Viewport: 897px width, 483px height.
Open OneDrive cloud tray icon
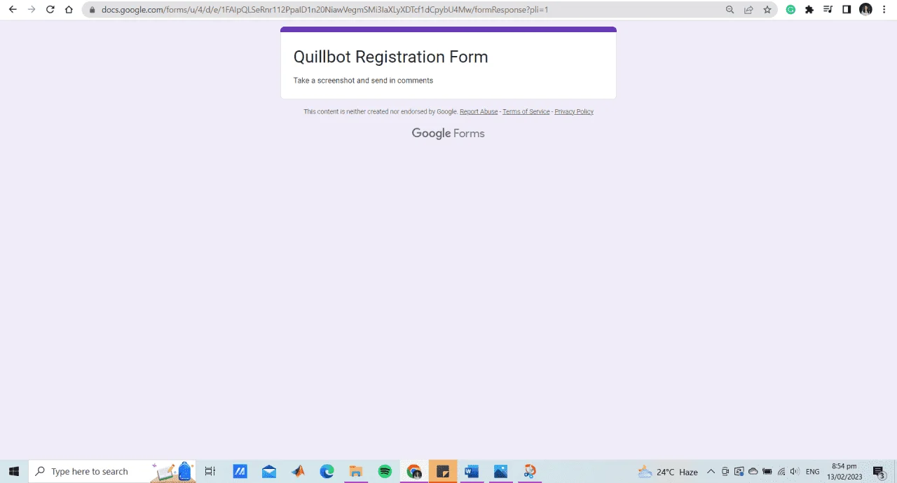753,472
